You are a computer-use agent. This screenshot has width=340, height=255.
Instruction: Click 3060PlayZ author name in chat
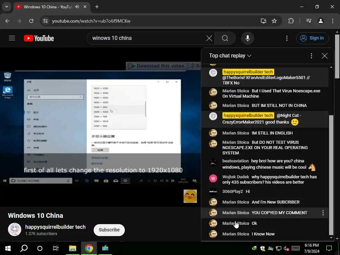pyautogui.click(x=233, y=192)
